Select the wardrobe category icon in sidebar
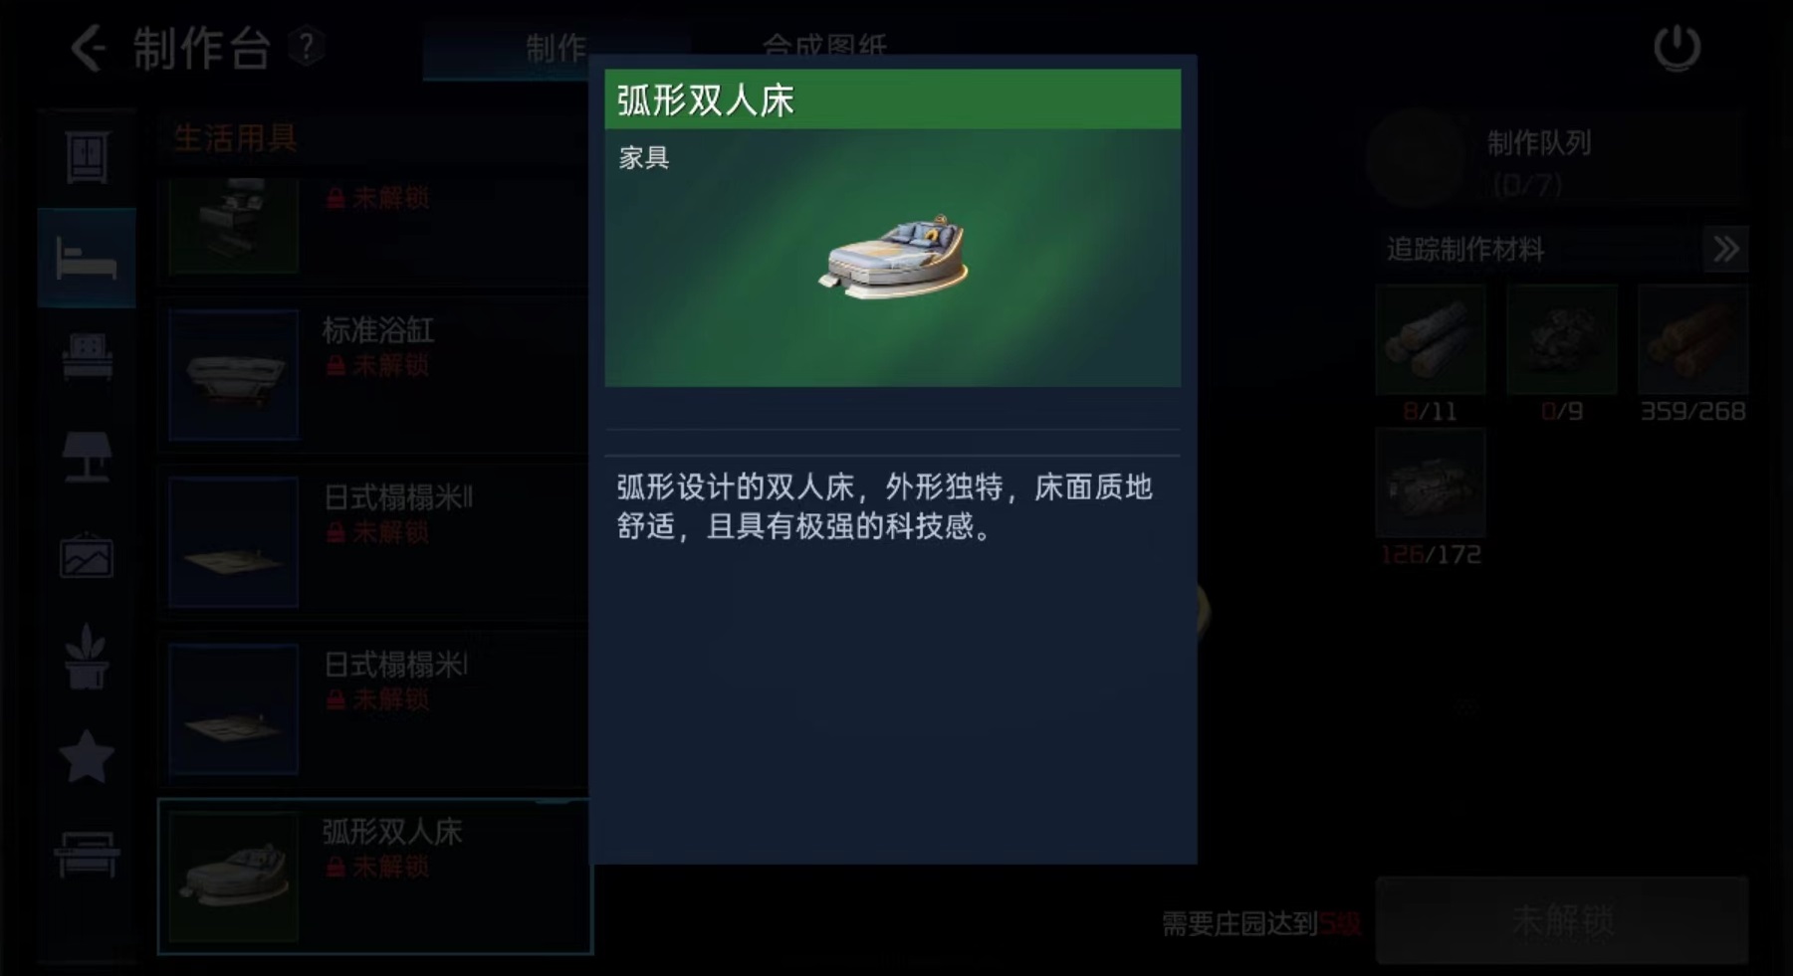 point(87,157)
